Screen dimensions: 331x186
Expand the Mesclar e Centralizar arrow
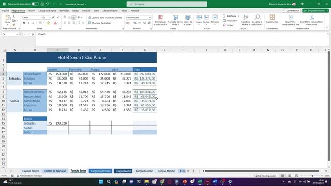113,23
